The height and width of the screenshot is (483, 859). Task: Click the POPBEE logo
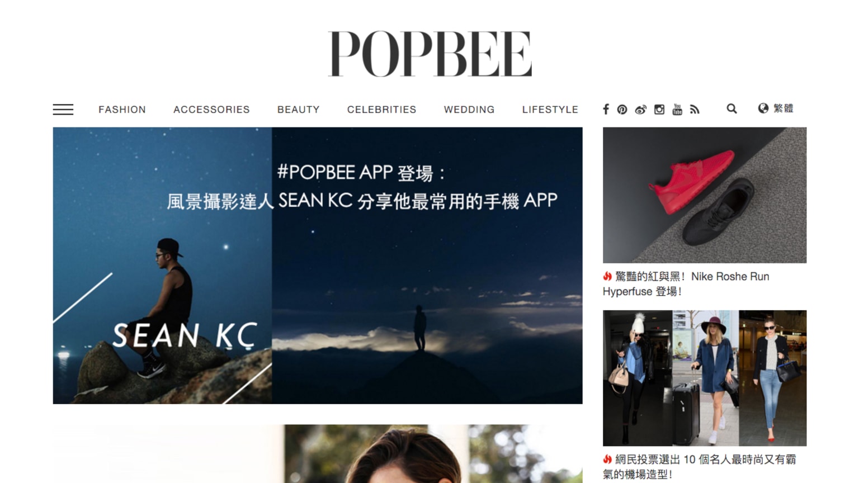(x=429, y=54)
